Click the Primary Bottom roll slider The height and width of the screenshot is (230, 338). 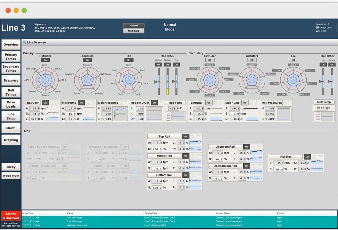159,82
